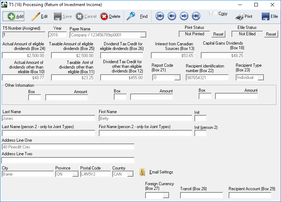Open the Report Code (Box 21) dropdown
The height and width of the screenshot is (202, 281).
coord(177,78)
